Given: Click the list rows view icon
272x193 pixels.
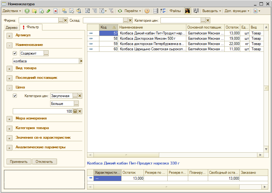Looking at the screenshot, I should pos(155,11).
